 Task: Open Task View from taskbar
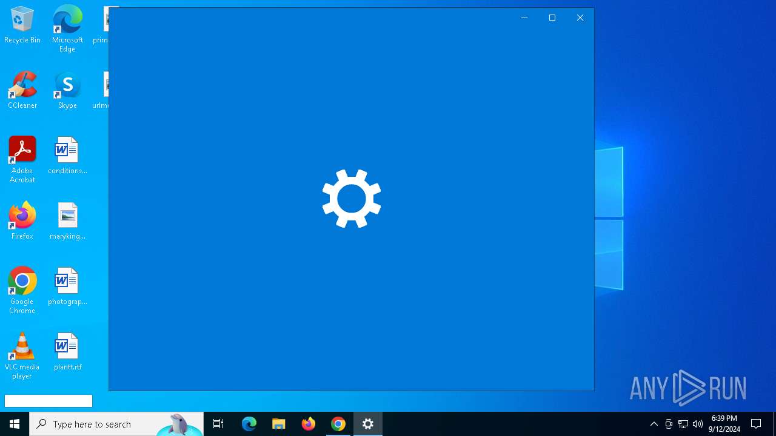218,424
